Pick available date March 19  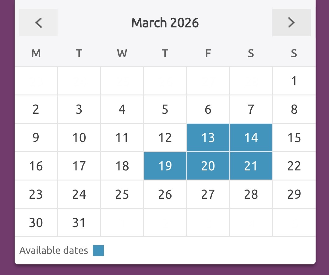165,166
